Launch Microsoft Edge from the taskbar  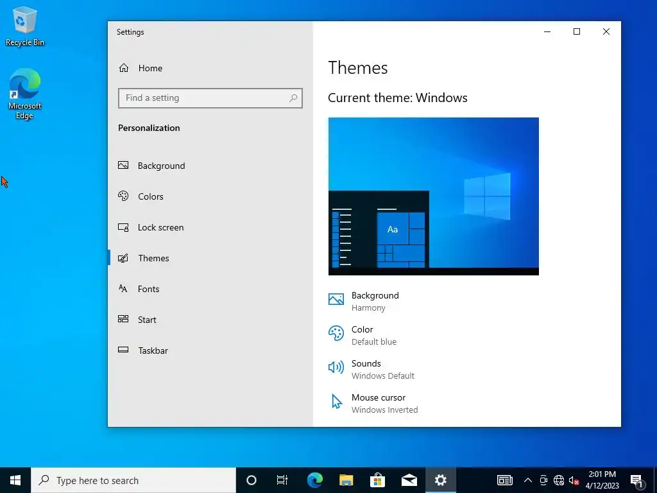point(314,480)
